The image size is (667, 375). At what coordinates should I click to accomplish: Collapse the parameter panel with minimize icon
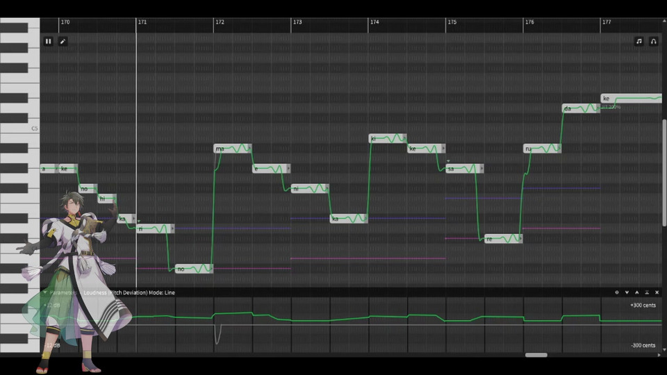click(647, 292)
